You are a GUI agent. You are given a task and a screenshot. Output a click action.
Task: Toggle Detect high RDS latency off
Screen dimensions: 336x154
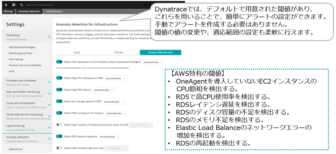click(x=59, y=90)
